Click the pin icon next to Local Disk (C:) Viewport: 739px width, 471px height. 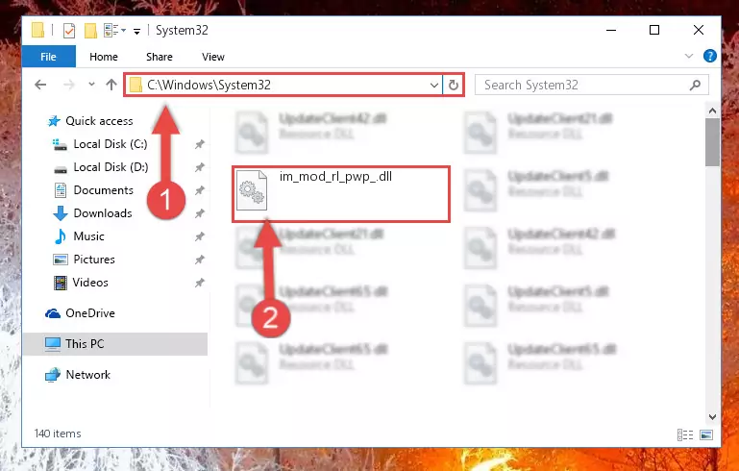200,144
